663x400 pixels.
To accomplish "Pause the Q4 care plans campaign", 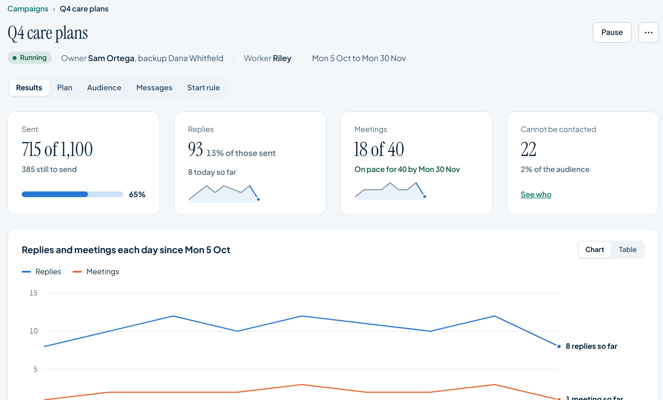I will (x=612, y=33).
